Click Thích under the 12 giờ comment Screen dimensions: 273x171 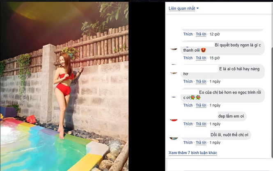click(188, 34)
